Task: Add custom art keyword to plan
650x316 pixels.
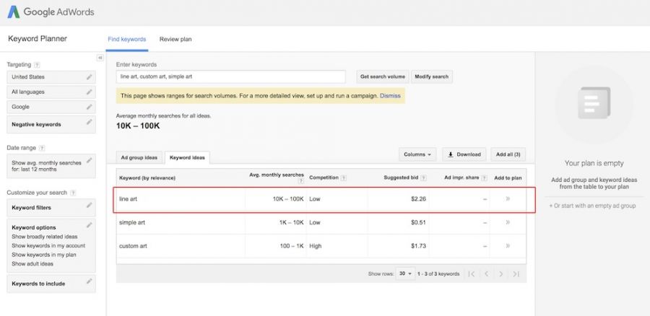Action: [508, 246]
